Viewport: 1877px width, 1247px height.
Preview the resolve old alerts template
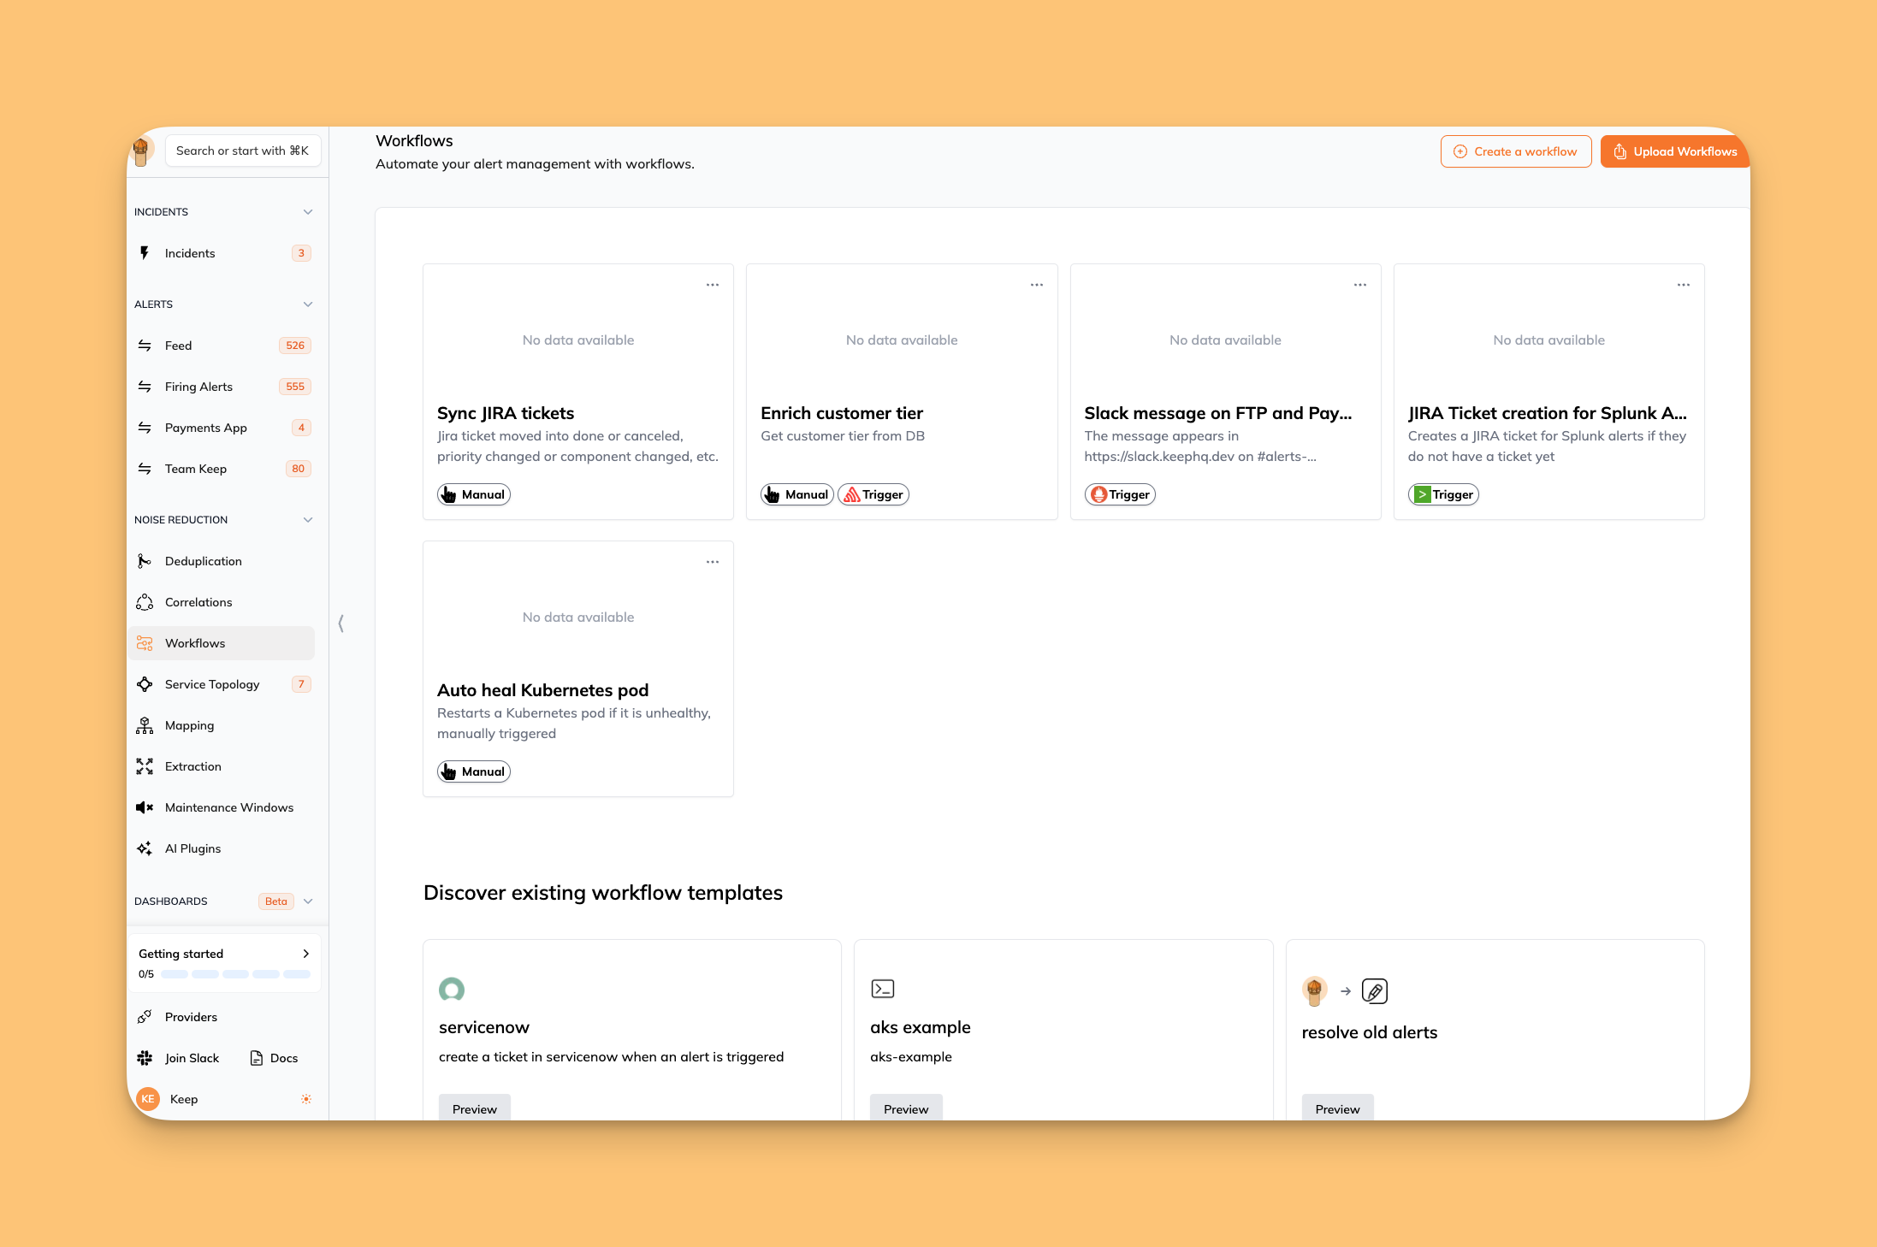(1337, 1108)
